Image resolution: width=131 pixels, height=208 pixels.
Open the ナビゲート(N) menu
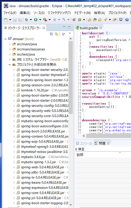(82, 13)
